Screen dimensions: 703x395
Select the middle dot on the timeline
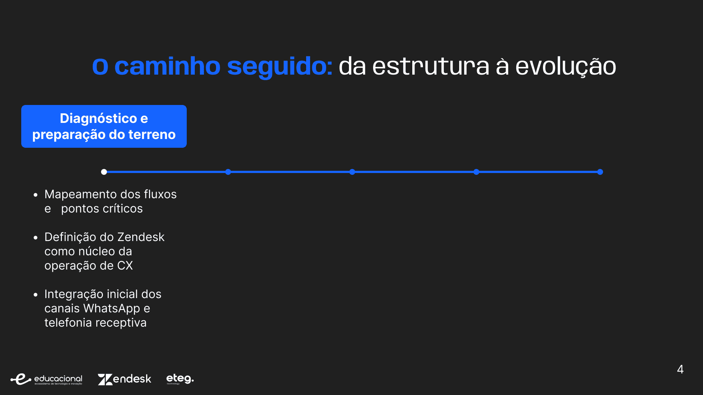[x=352, y=172]
